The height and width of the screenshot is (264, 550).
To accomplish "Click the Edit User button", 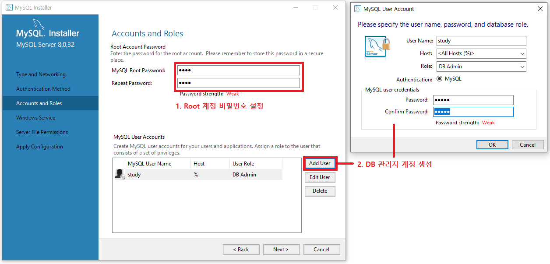I will point(320,177).
